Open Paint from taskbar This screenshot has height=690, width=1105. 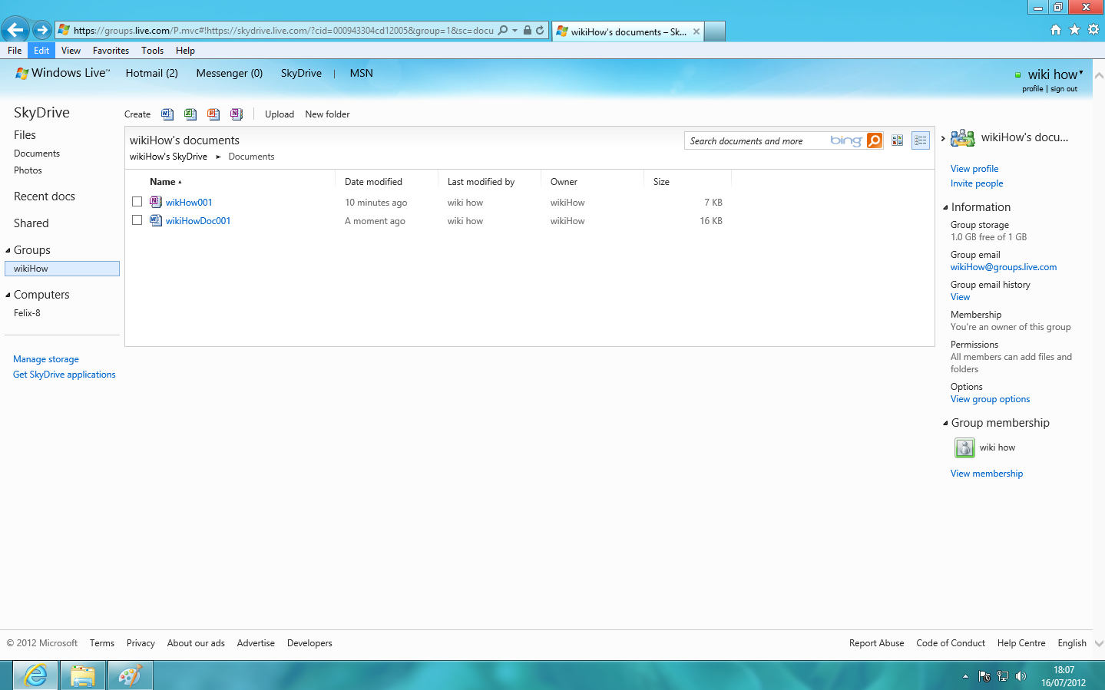pyautogui.click(x=130, y=675)
